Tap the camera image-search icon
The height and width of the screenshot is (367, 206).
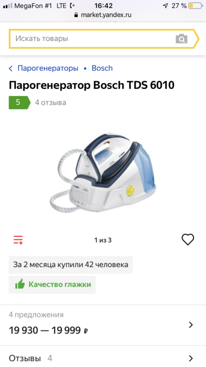(181, 39)
